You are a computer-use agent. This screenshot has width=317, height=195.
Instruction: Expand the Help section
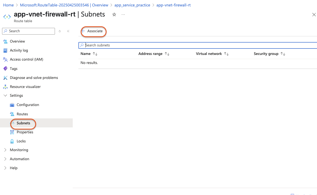5,168
